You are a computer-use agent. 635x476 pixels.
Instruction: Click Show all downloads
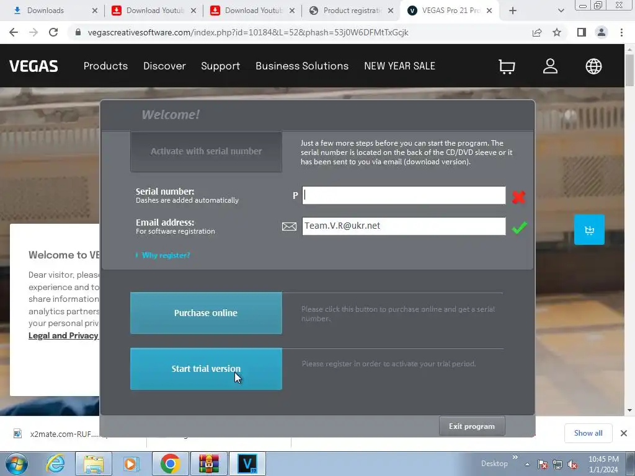point(588,433)
